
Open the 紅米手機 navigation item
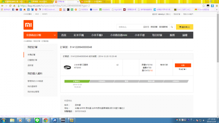(79, 35)
